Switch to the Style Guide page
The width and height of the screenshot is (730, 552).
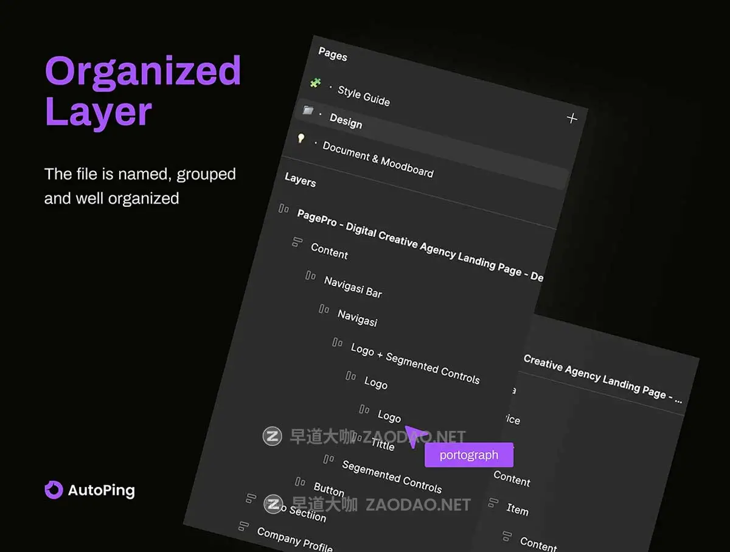click(x=363, y=95)
